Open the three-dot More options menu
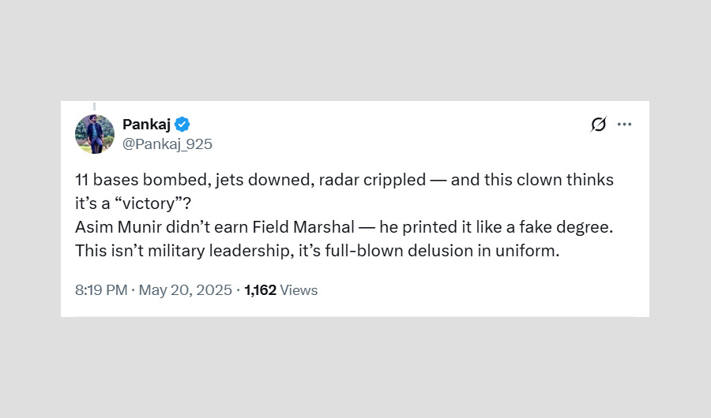Screen dimensions: 711x418 (x=625, y=125)
